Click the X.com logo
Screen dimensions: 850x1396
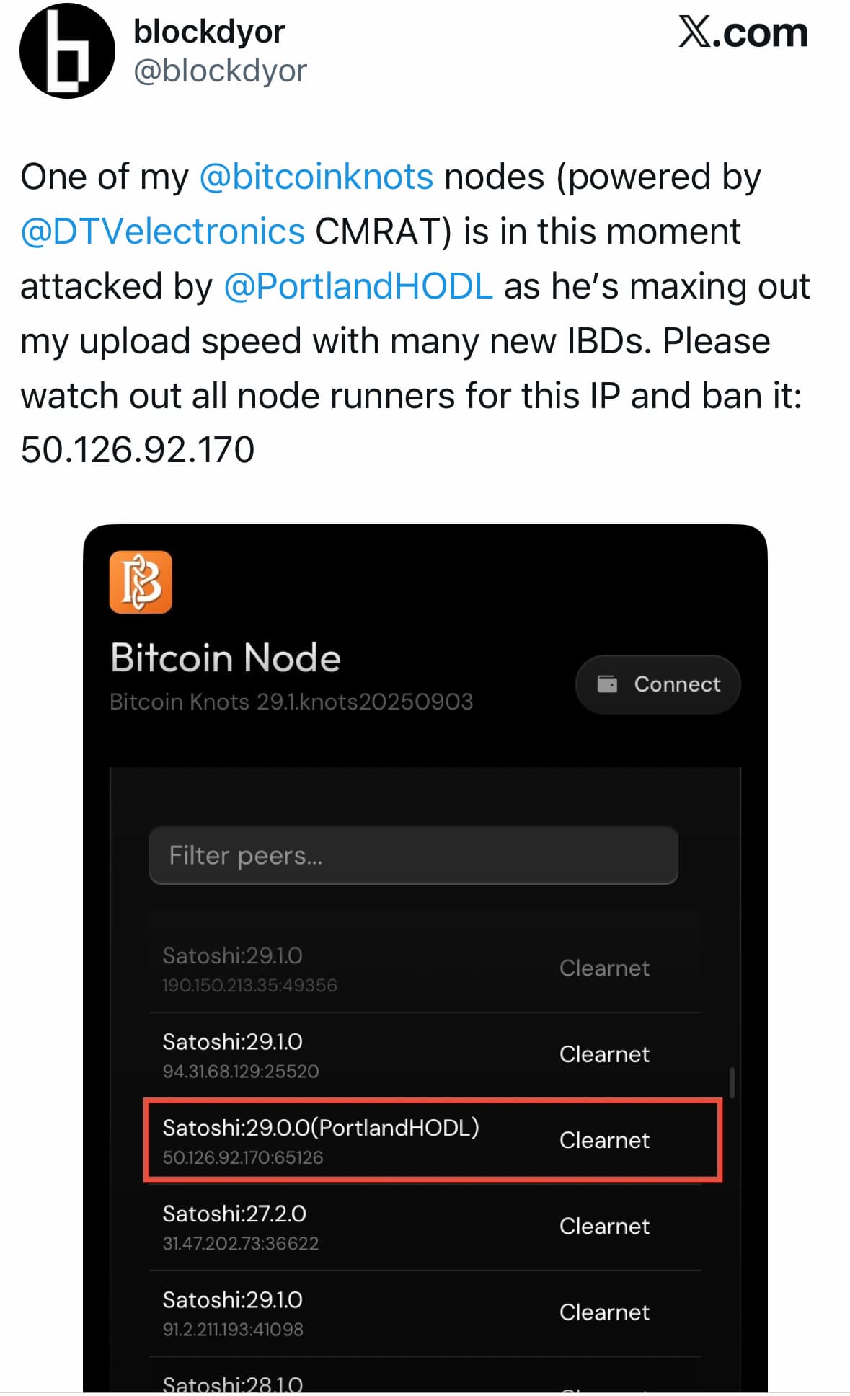(x=742, y=33)
